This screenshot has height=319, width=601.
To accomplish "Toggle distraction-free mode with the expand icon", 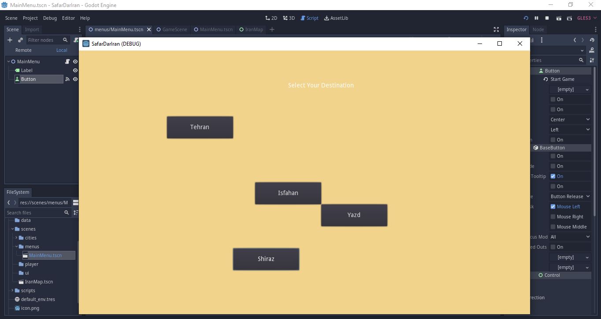I will click(x=496, y=29).
